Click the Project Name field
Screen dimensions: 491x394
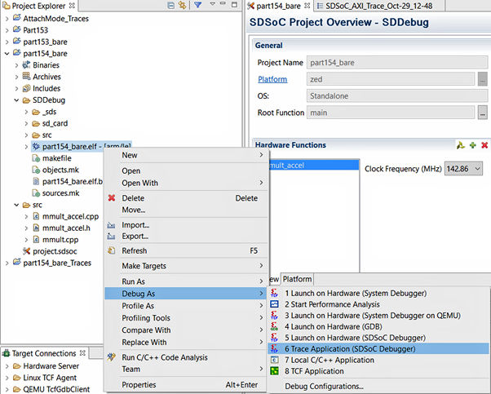point(397,63)
